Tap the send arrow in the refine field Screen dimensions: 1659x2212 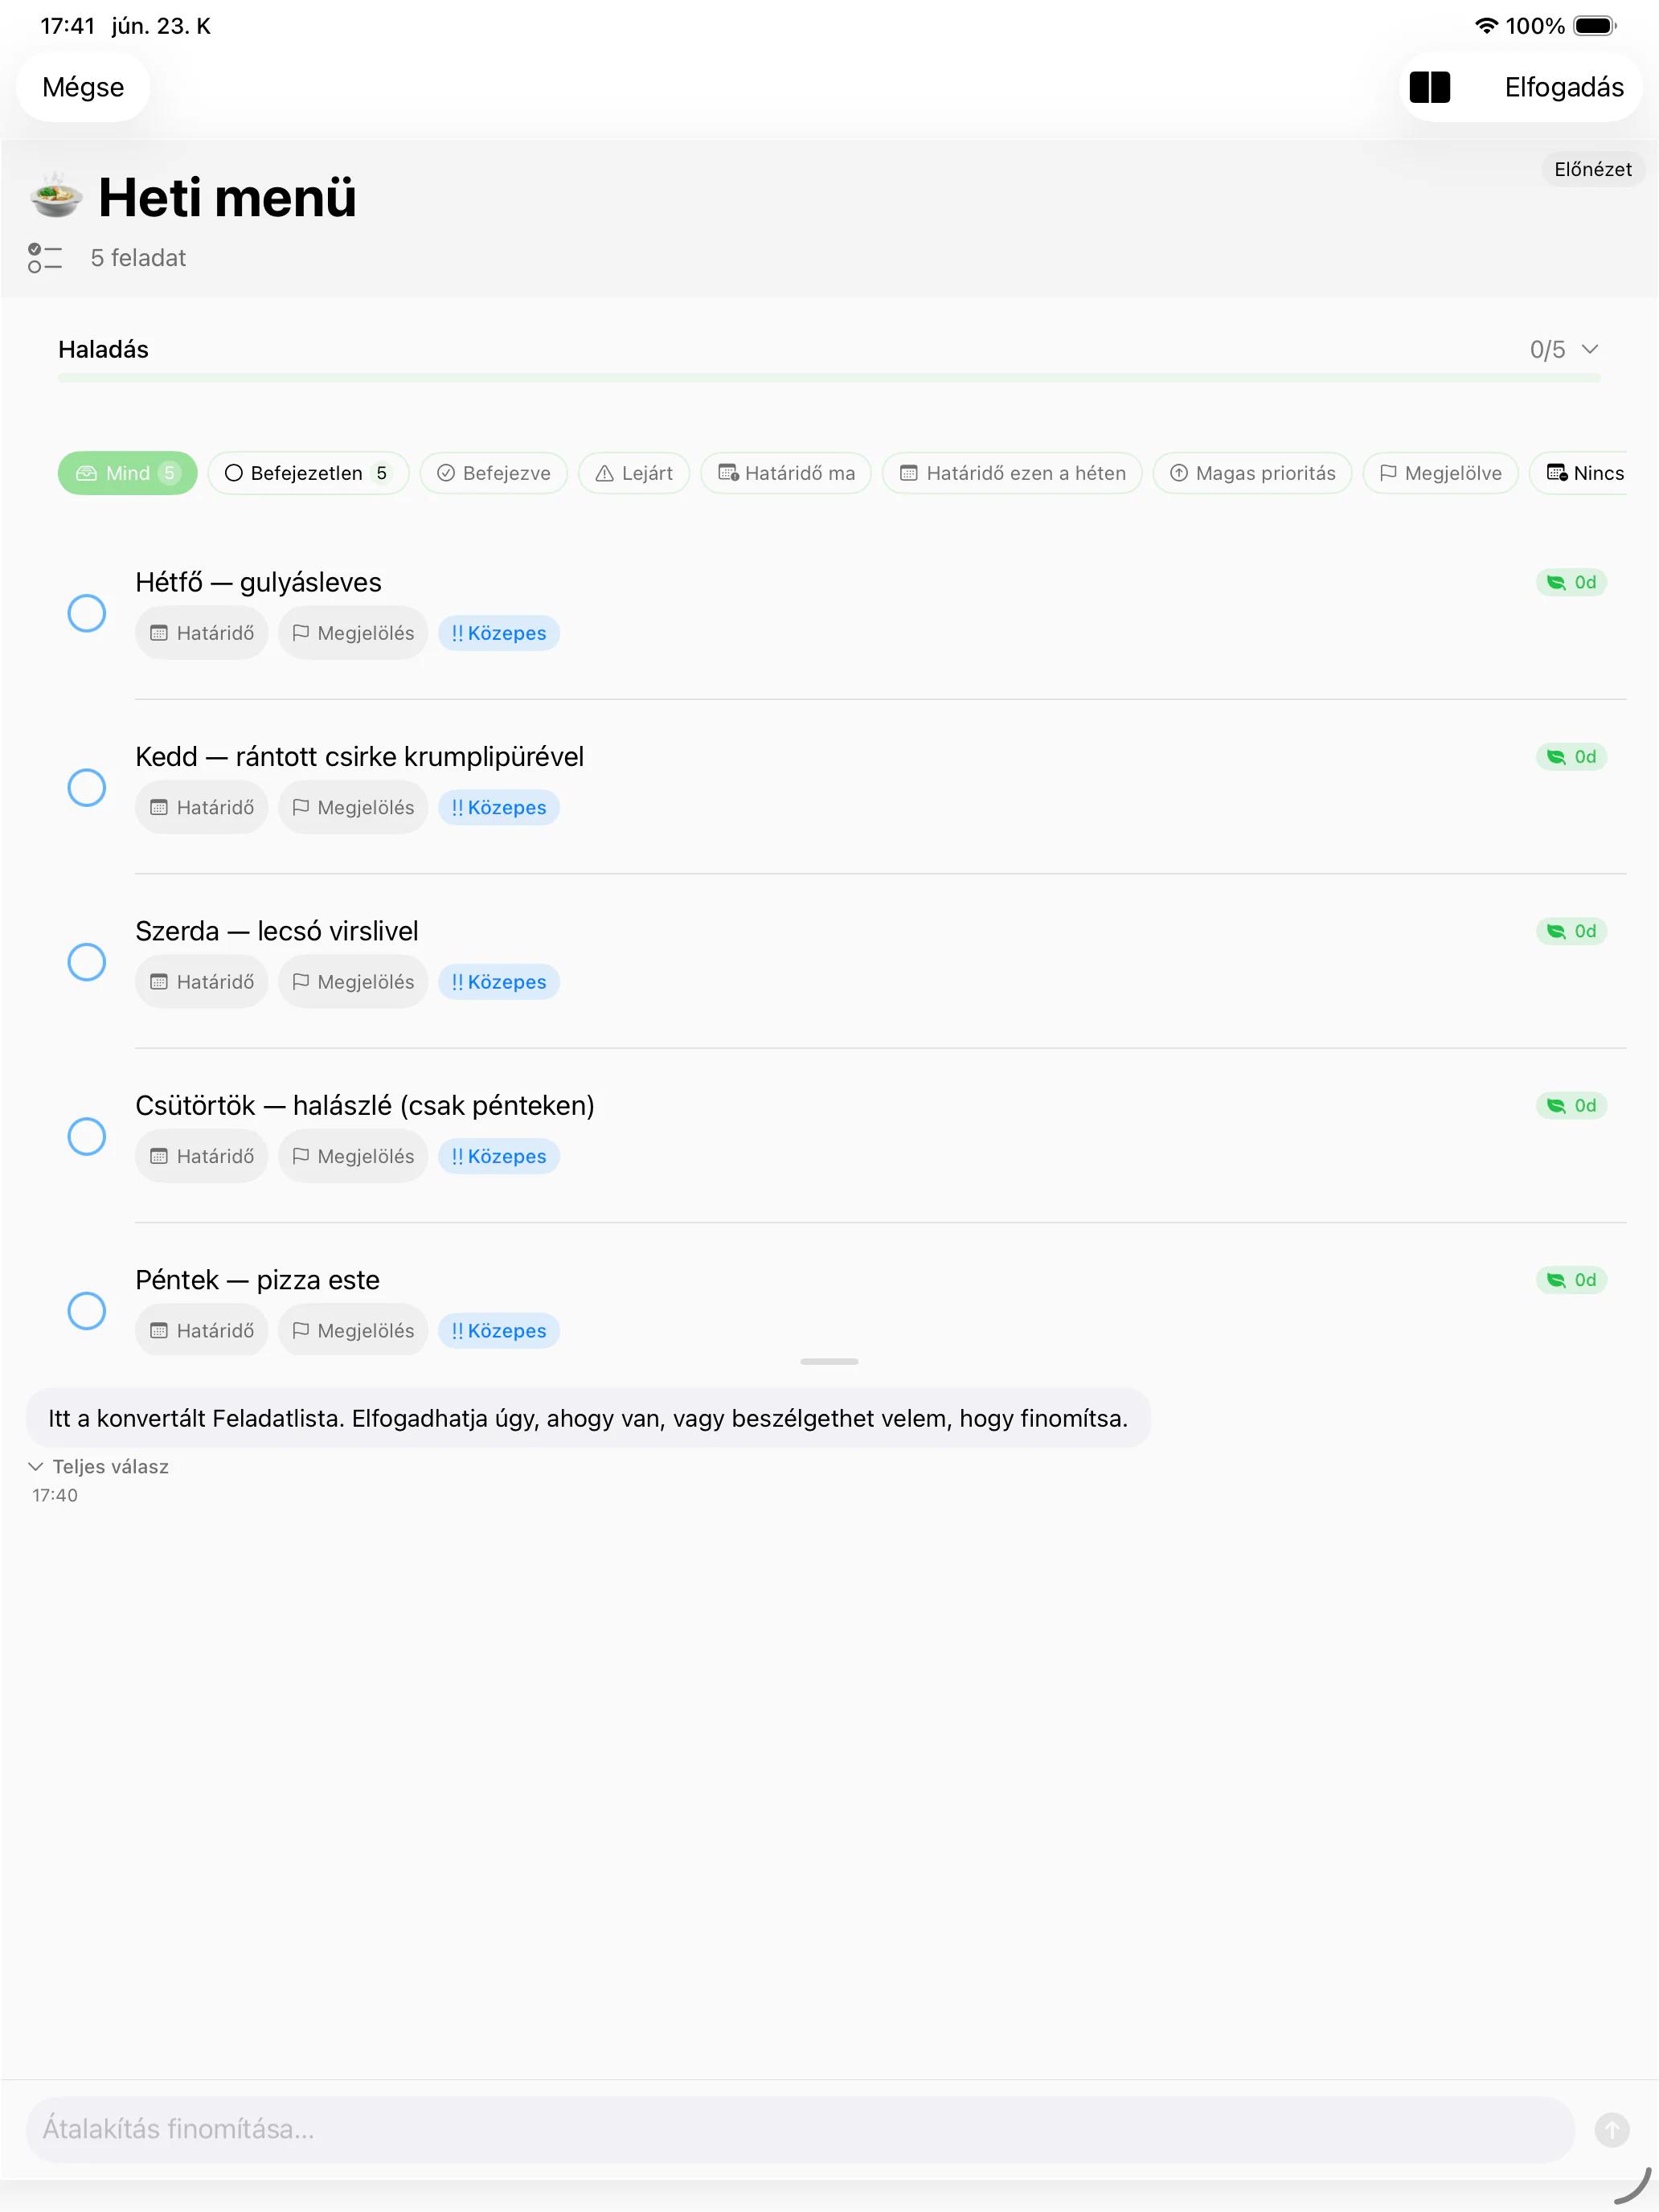[x=1611, y=2129]
